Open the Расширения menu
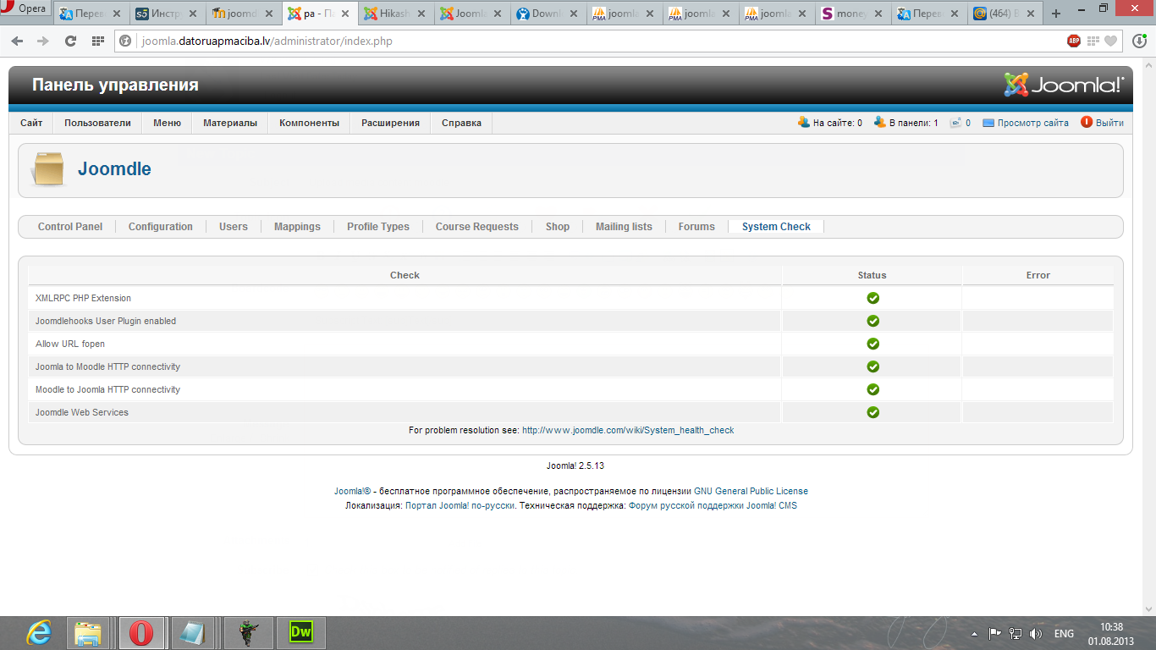1156x650 pixels. [x=390, y=123]
